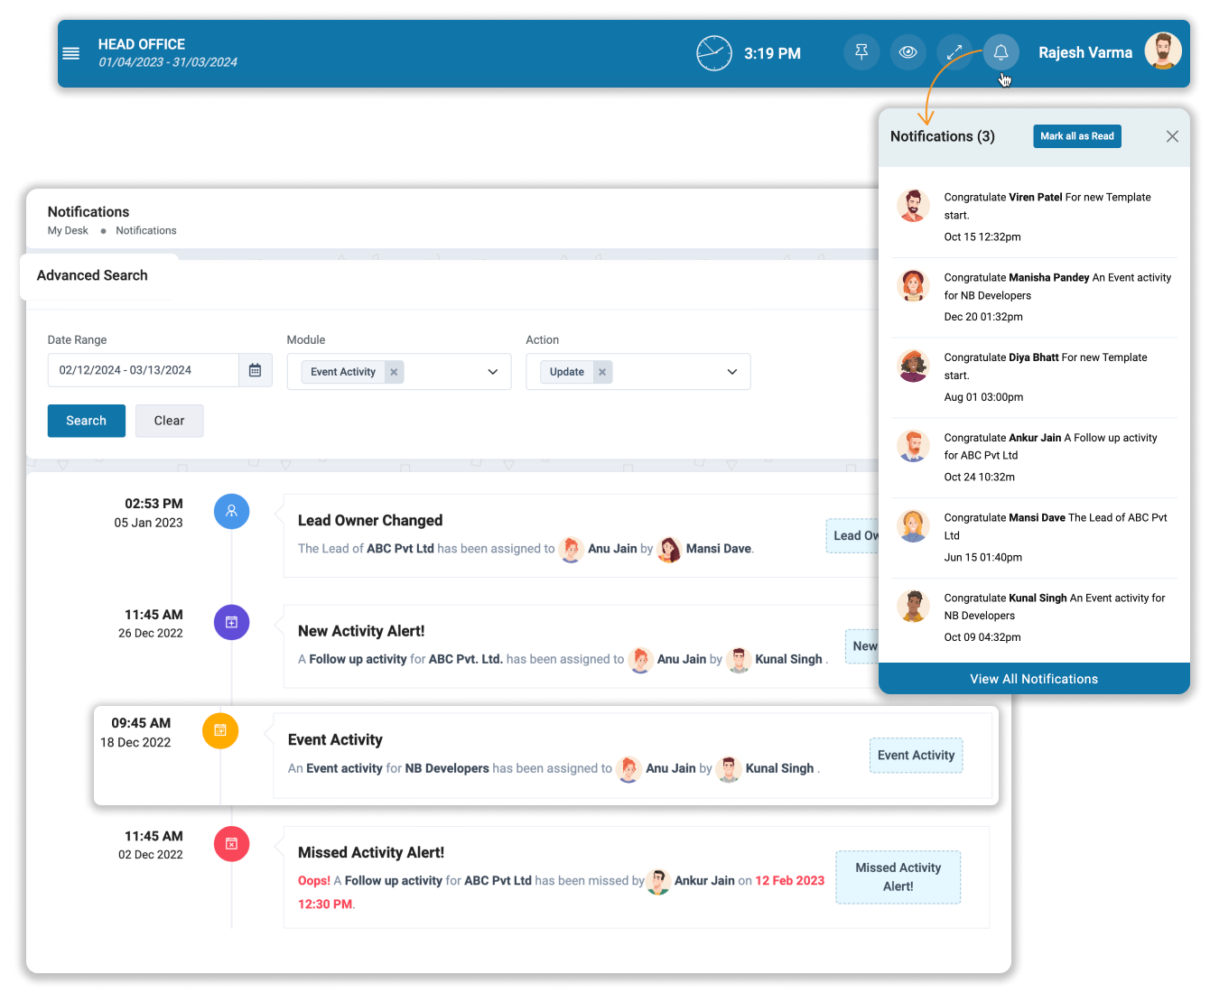Click the red Missed Activity Alert timeline icon
Viewport: 1210px width, 993px height.
[231, 844]
